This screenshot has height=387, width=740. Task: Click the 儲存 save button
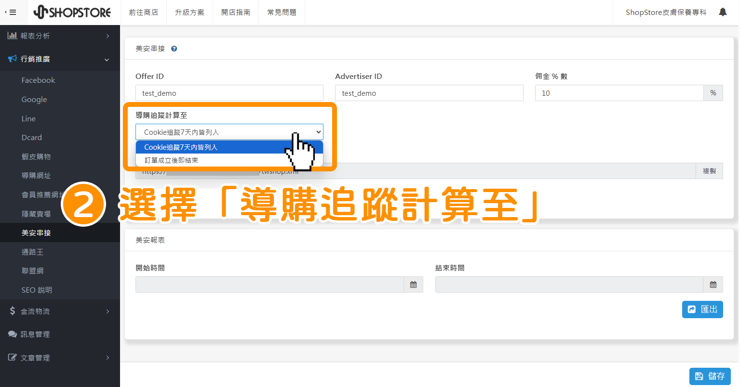(710, 376)
